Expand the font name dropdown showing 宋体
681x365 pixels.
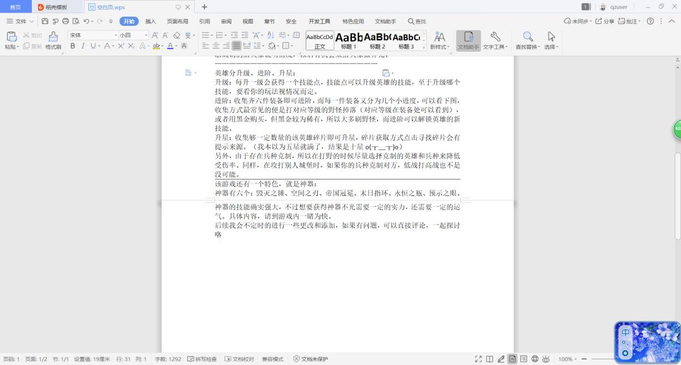(115, 35)
